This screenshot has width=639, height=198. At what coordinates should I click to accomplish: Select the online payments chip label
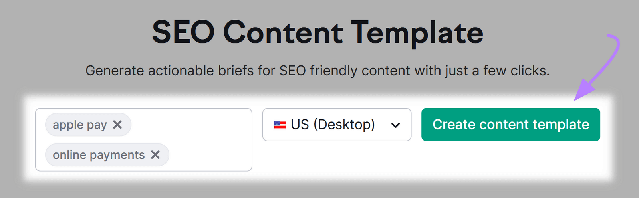coord(99,155)
